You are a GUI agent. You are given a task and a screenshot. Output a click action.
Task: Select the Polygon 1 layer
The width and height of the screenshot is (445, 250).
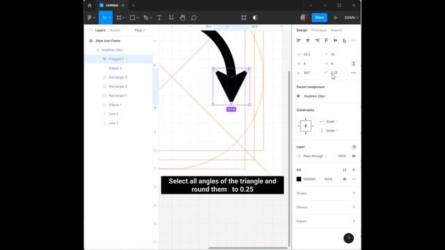click(119, 59)
